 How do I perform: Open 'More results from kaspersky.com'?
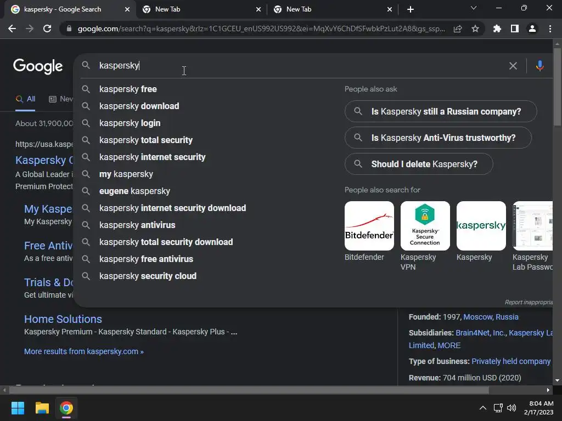click(84, 351)
